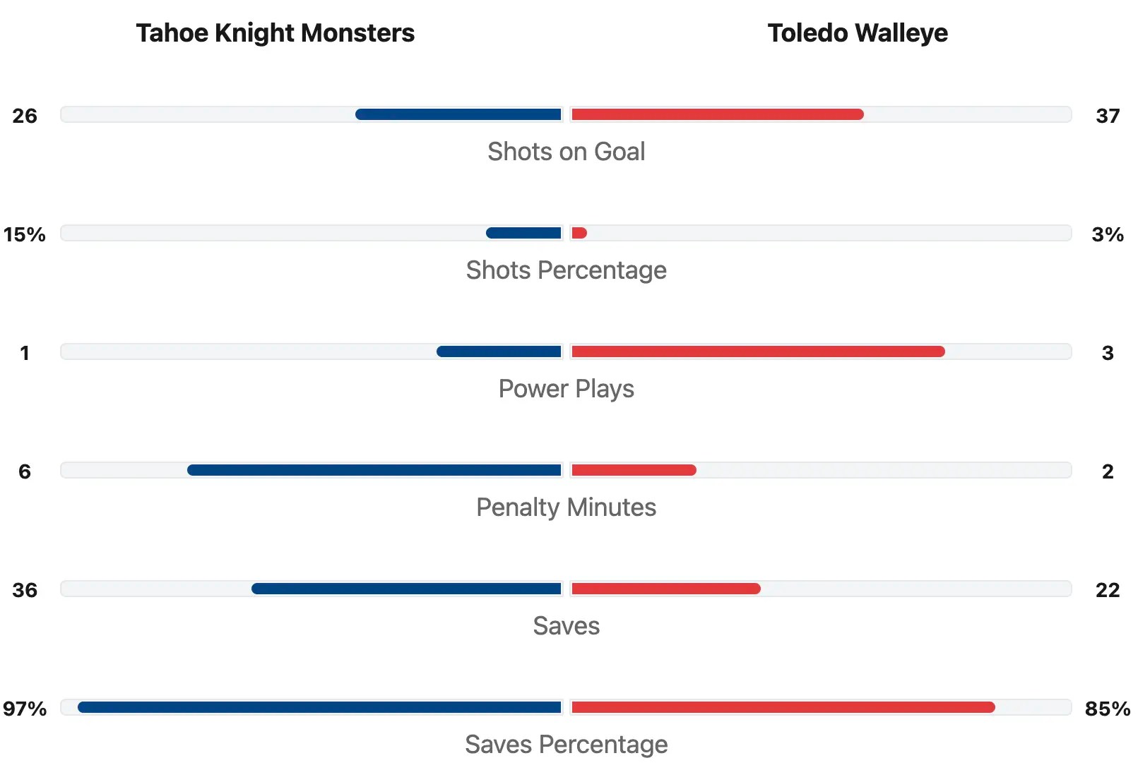Click the blue Power Plays bar
This screenshot has height=770, width=1138.
[499, 351]
